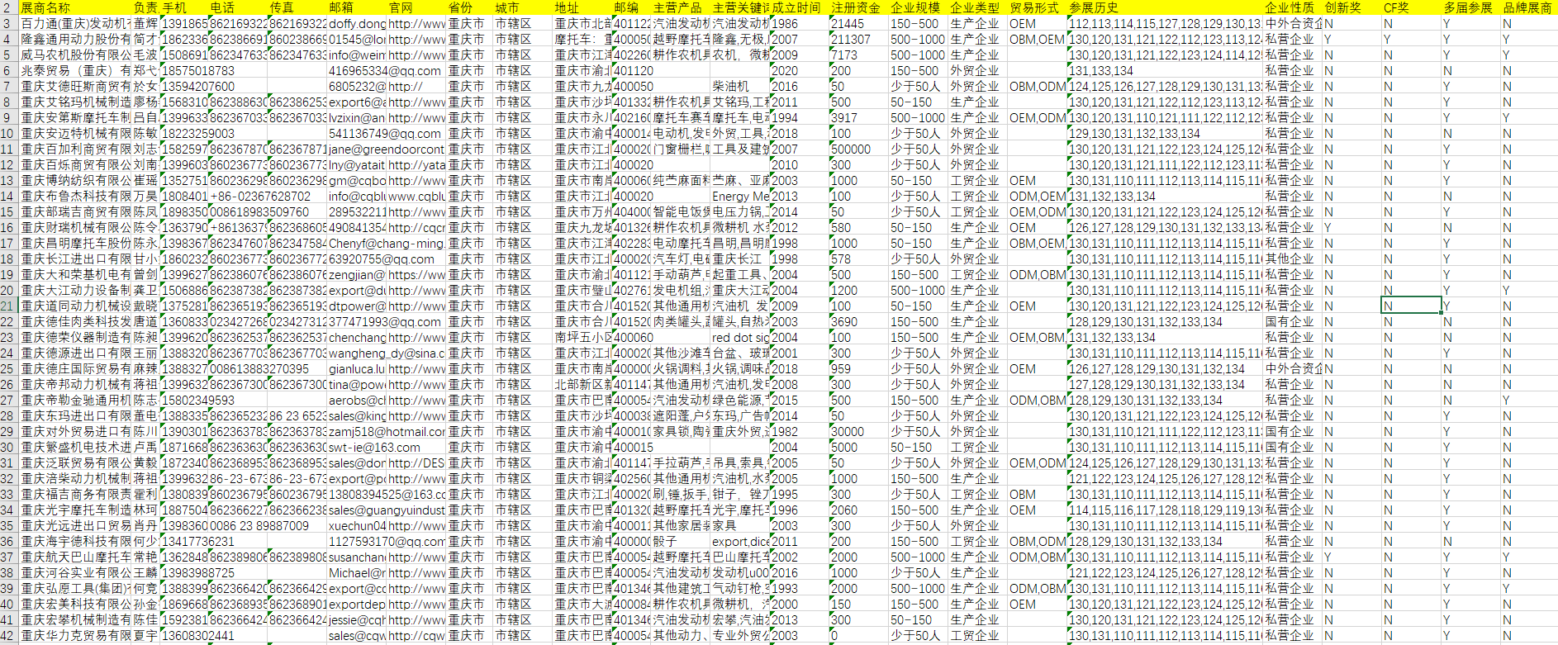Select the 'Energy Me' keyword cell
This screenshot has height=645, width=1558.
(739, 197)
